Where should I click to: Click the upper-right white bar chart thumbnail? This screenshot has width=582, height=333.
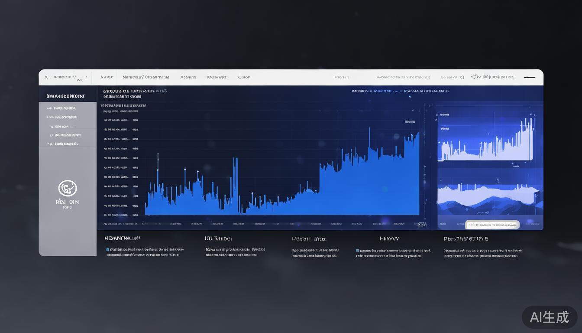tap(485, 137)
